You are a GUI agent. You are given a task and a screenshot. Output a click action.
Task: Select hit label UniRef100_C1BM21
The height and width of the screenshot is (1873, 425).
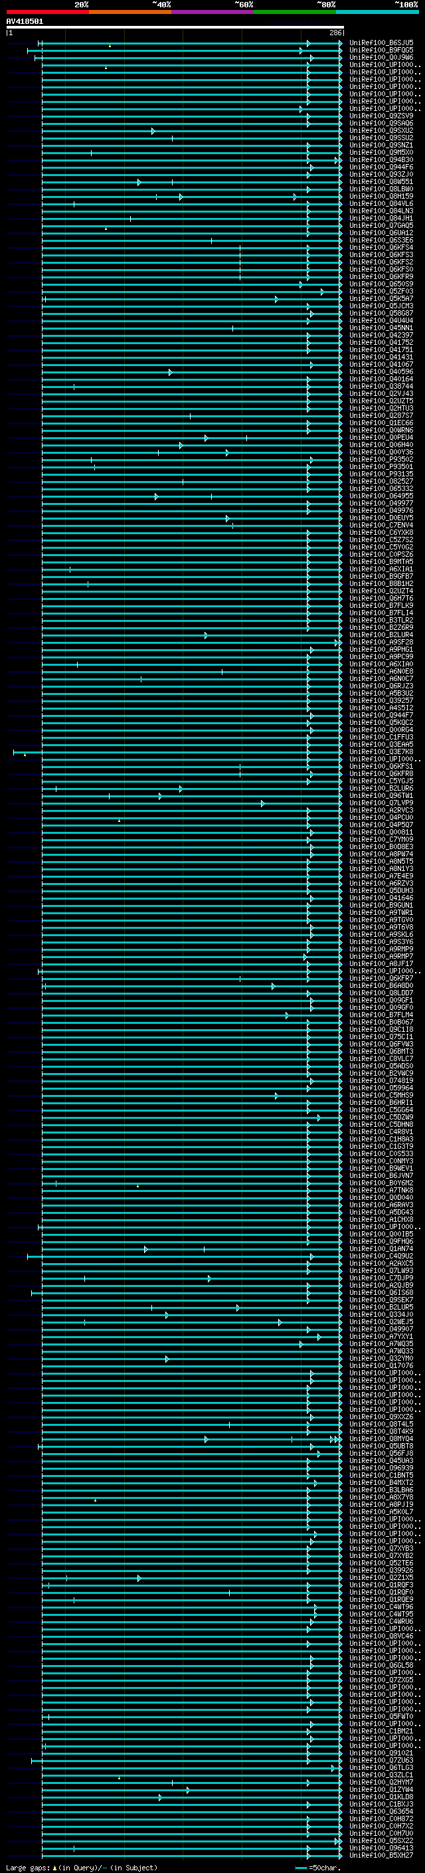pos(381,1732)
